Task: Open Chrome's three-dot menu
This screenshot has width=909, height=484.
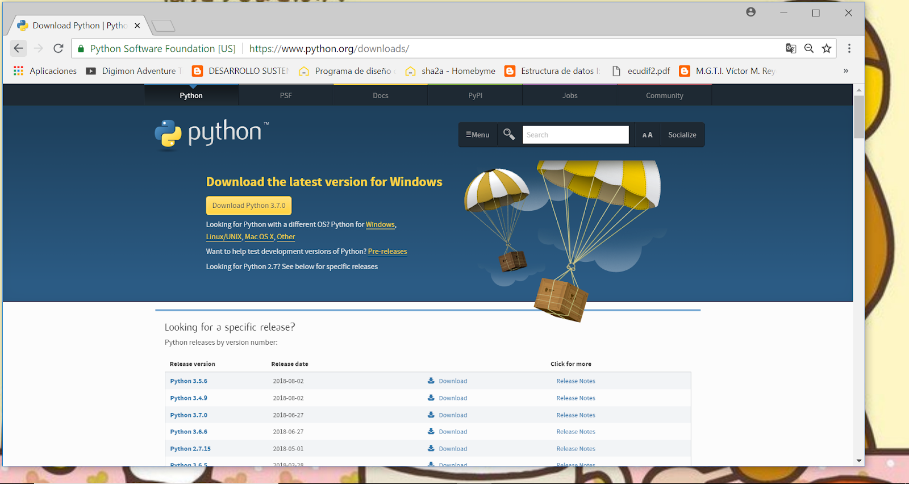Action: point(849,48)
